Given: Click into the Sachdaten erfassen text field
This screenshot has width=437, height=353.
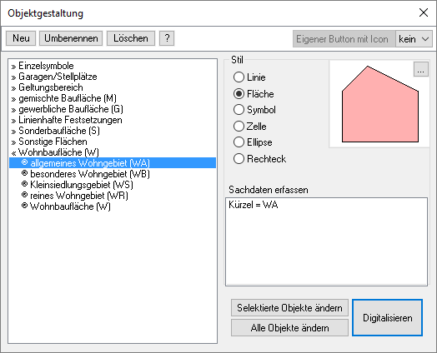Looking at the screenshot, I should [x=326, y=241].
